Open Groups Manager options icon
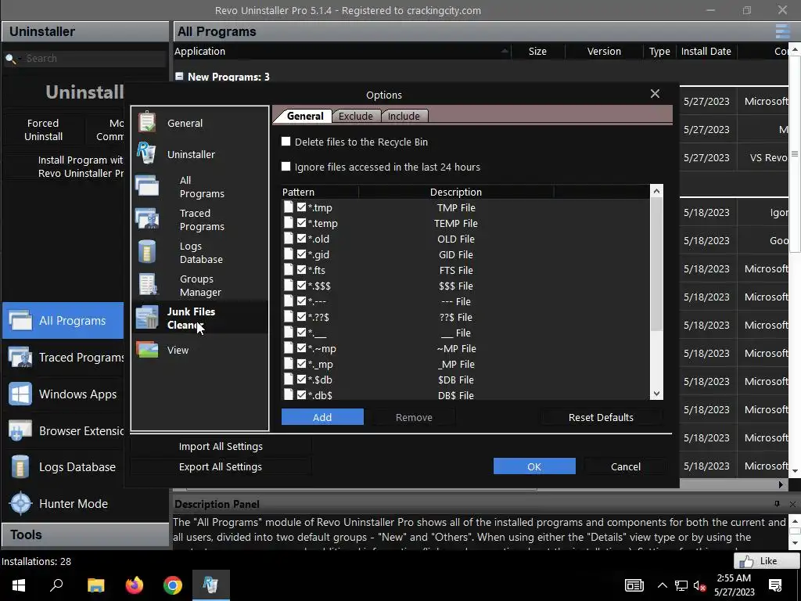The image size is (801, 601). pyautogui.click(x=148, y=285)
